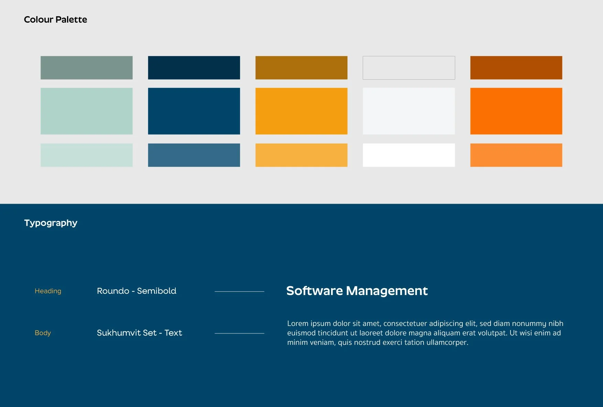Click the yellow Heading label
The width and height of the screenshot is (603, 407).
pyautogui.click(x=48, y=291)
